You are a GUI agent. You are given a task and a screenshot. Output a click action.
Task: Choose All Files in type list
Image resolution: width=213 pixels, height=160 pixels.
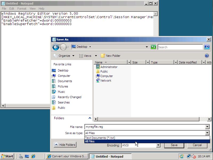[x=147, y=141]
